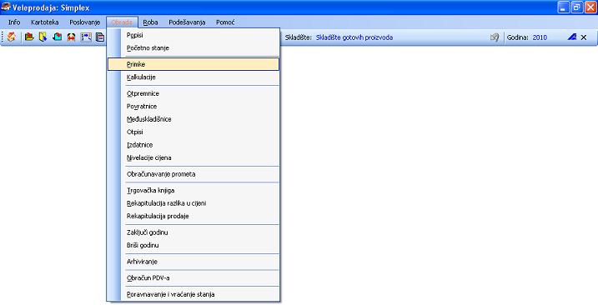
Task: Open the Podešavanja menu
Action: point(187,22)
